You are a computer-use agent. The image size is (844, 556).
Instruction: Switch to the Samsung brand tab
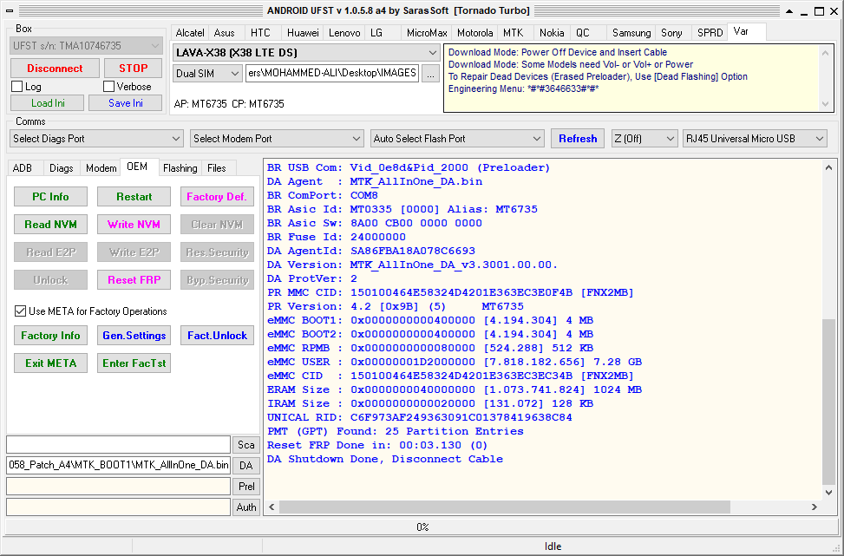(x=631, y=33)
